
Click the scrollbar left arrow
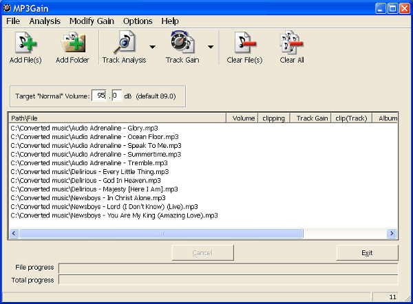click(14, 233)
